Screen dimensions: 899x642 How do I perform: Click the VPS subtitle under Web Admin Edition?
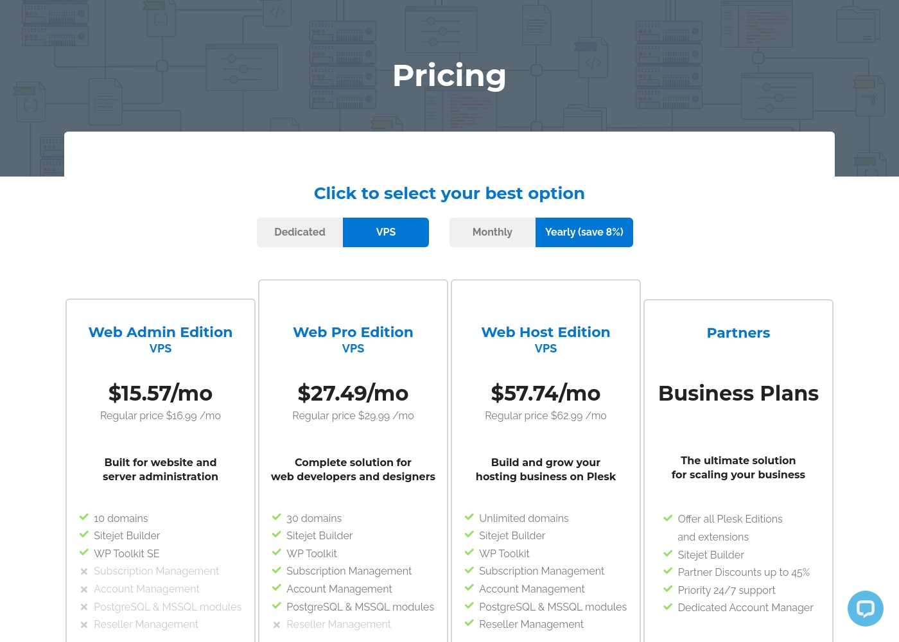coord(161,349)
